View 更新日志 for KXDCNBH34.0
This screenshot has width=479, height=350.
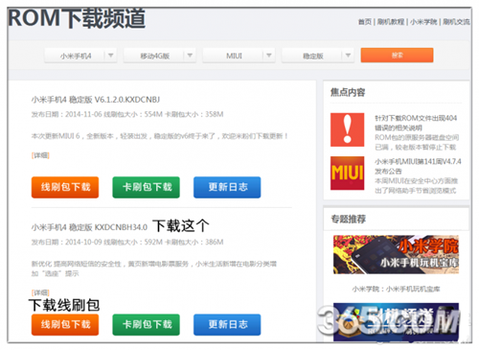coord(227,325)
